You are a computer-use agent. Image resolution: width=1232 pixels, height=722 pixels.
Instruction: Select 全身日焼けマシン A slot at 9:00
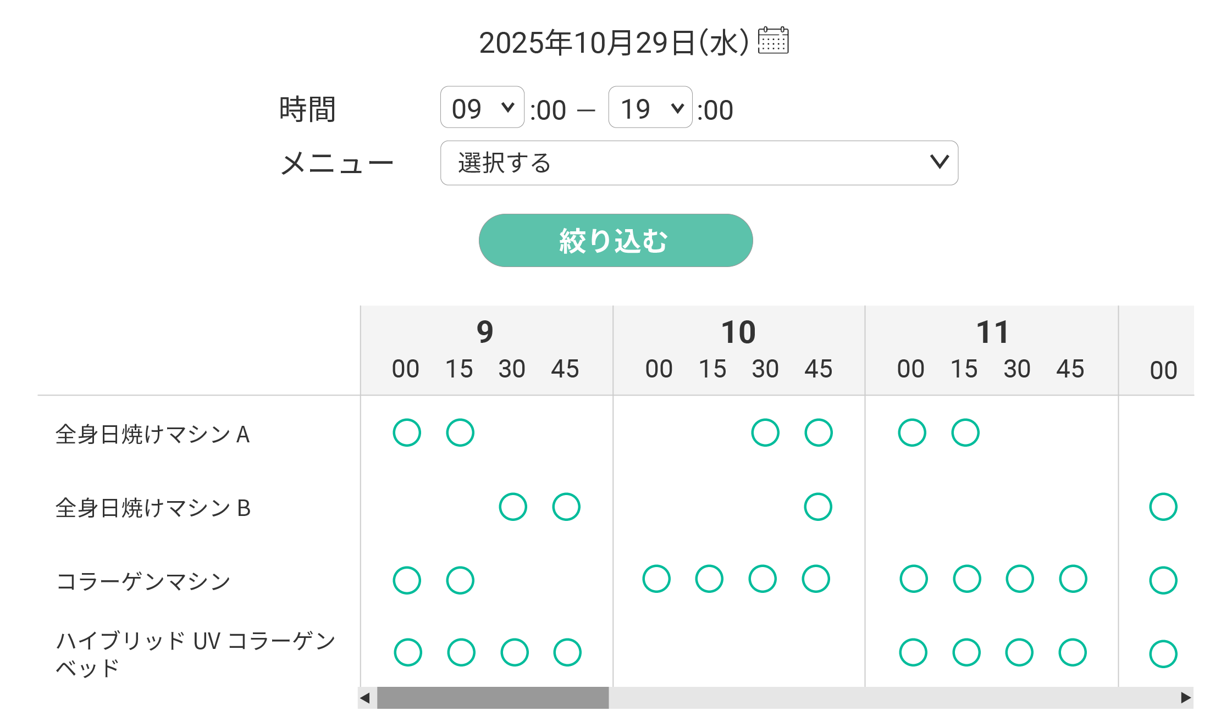(x=407, y=433)
